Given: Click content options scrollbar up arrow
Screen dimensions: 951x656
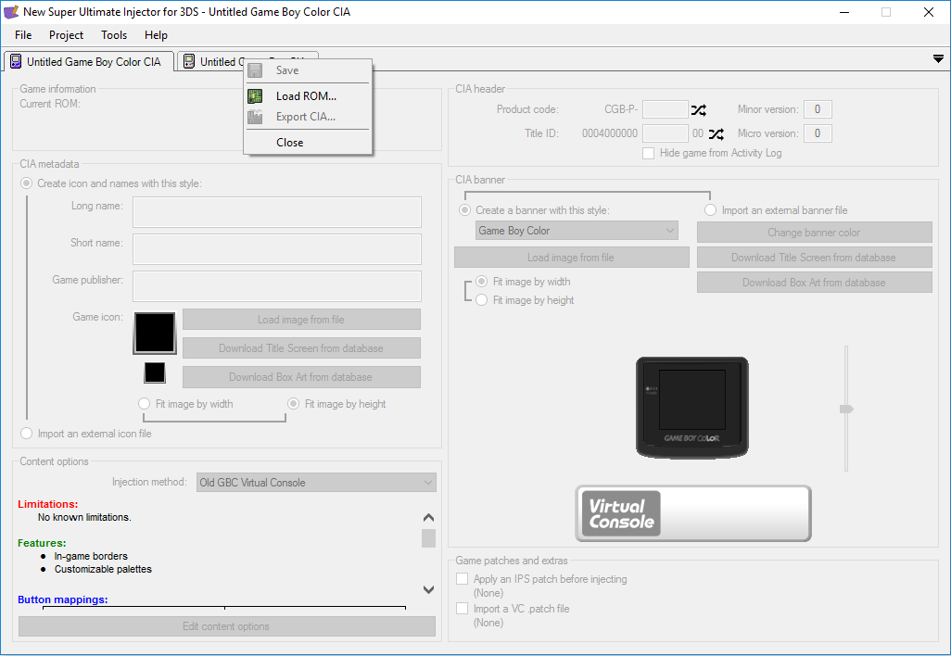Looking at the screenshot, I should point(428,518).
